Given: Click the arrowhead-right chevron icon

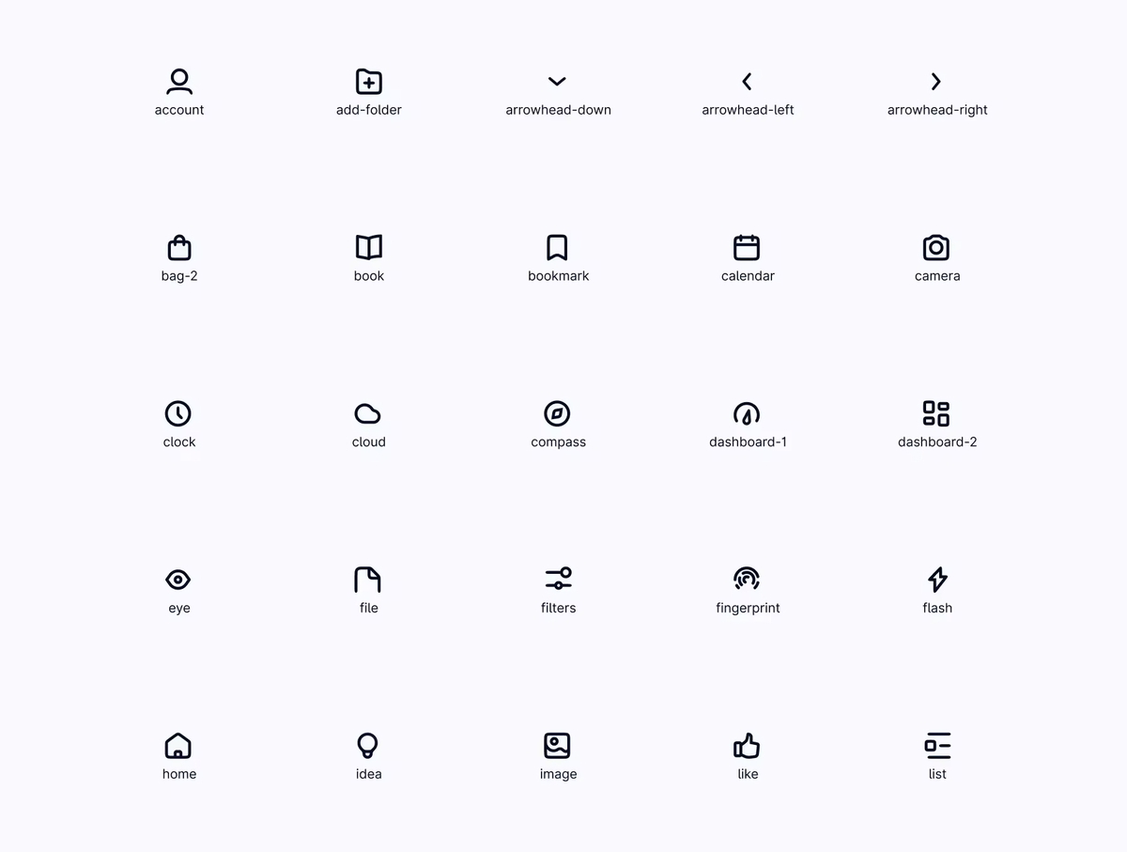Looking at the screenshot, I should [x=936, y=82].
